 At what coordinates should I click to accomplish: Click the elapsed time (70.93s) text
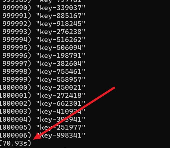coord(16,143)
